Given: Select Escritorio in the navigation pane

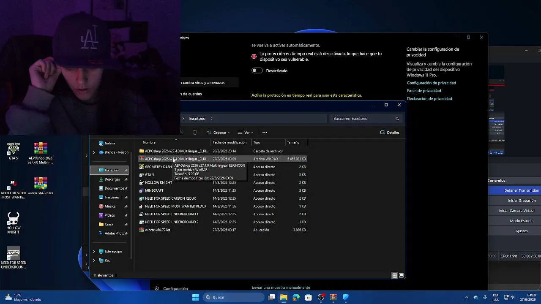Looking at the screenshot, I should (x=109, y=170).
